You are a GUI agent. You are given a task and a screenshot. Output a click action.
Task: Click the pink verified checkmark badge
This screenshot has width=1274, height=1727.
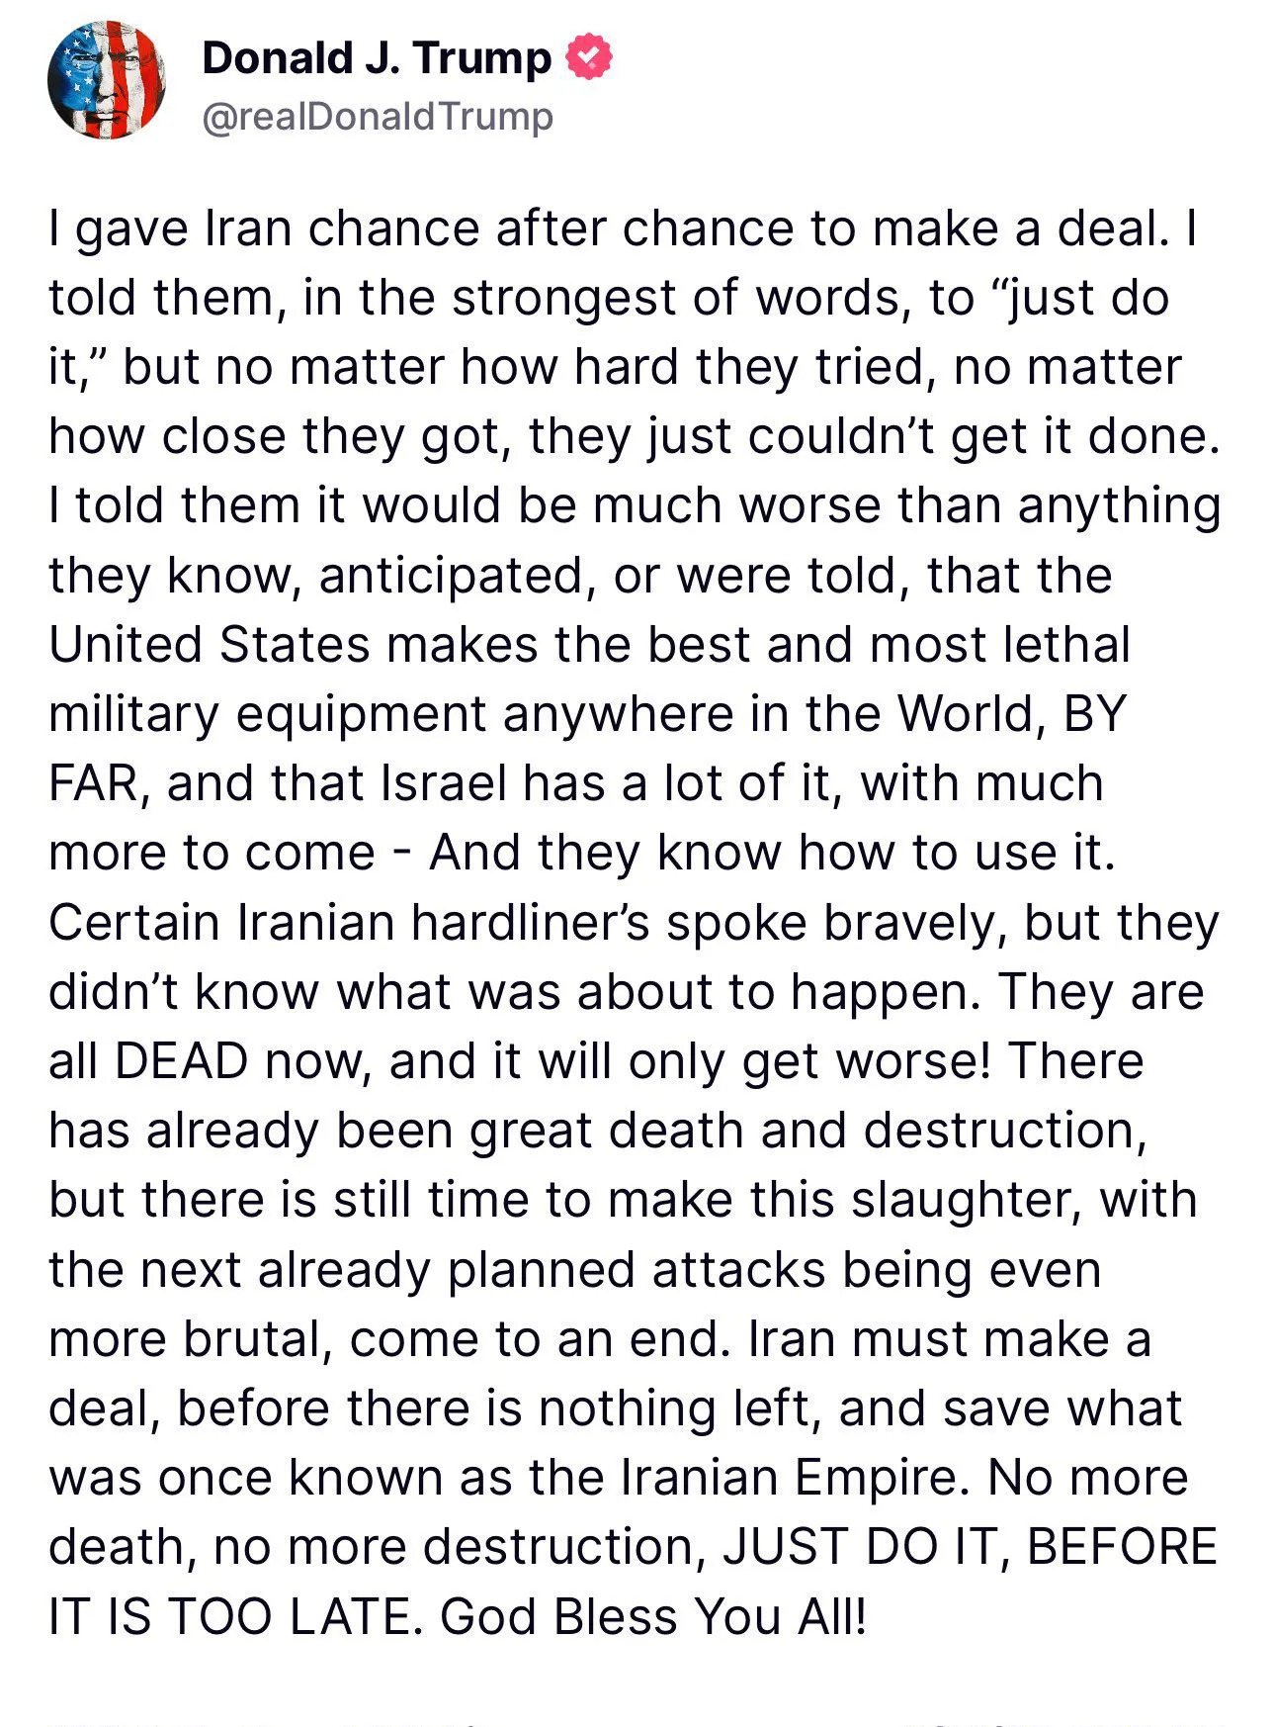pos(588,56)
